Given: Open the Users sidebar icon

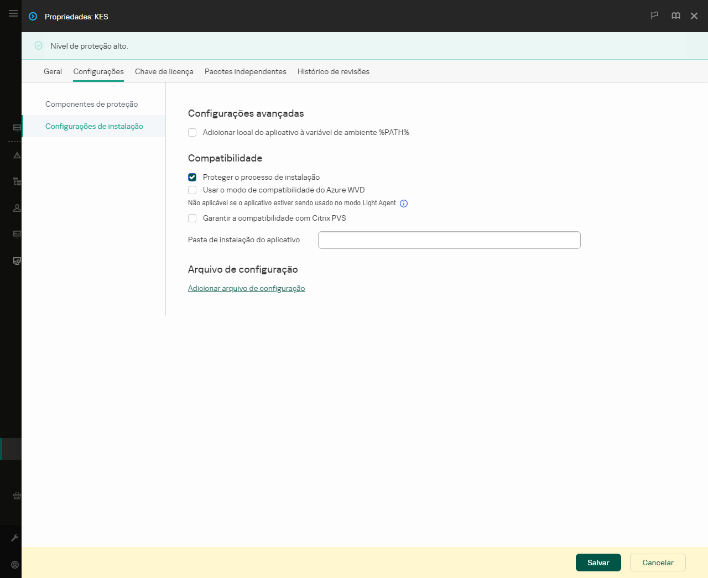Looking at the screenshot, I should (17, 207).
